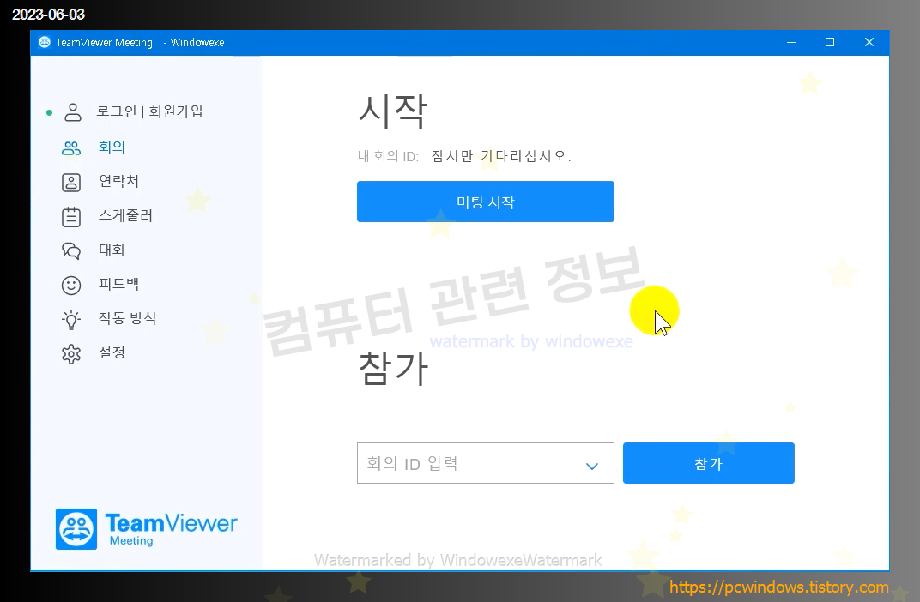Click the 스케줄러 calendar icon

[x=71, y=217]
